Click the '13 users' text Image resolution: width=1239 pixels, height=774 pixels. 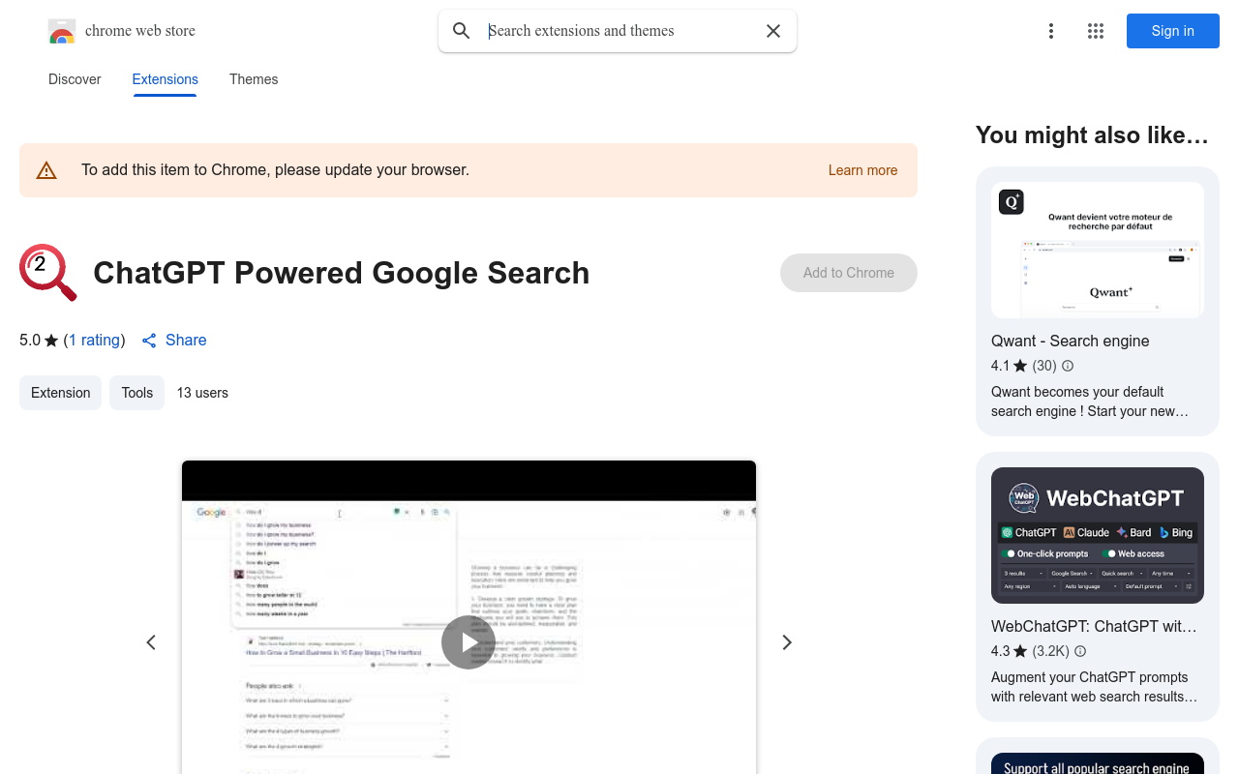(202, 393)
